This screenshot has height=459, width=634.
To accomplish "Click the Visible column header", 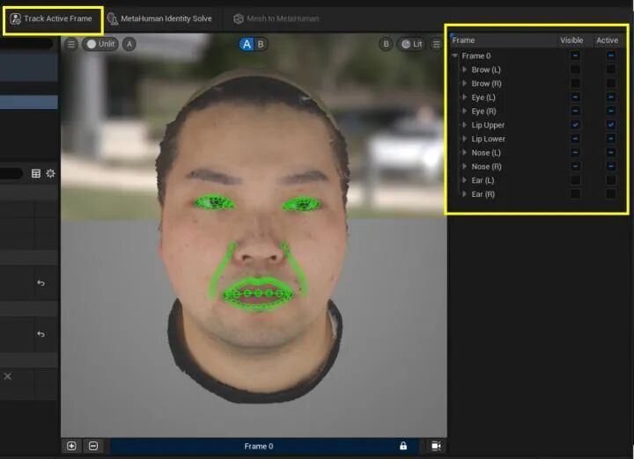I will click(571, 40).
